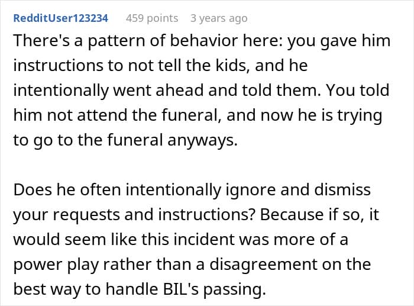Click the words "best way to handle"
Screen dimensions: 414x306
(86, 289)
